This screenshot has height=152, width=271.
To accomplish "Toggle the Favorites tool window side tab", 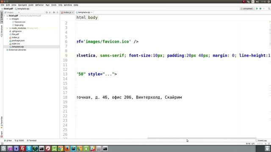I will pos(2,122).
